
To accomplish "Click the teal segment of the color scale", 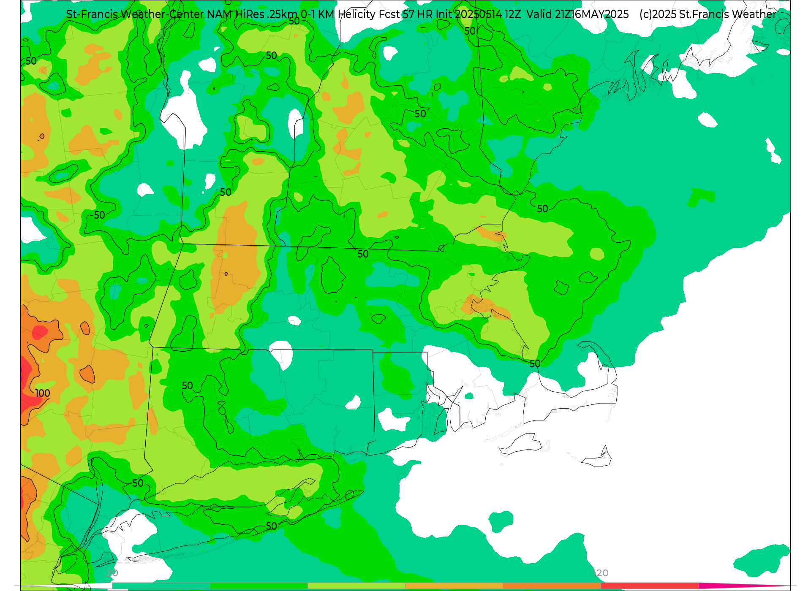I will pos(161,586).
